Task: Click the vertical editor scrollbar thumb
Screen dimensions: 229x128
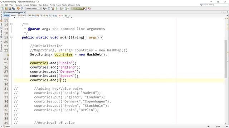Action: pyautogui.click(x=226, y=59)
